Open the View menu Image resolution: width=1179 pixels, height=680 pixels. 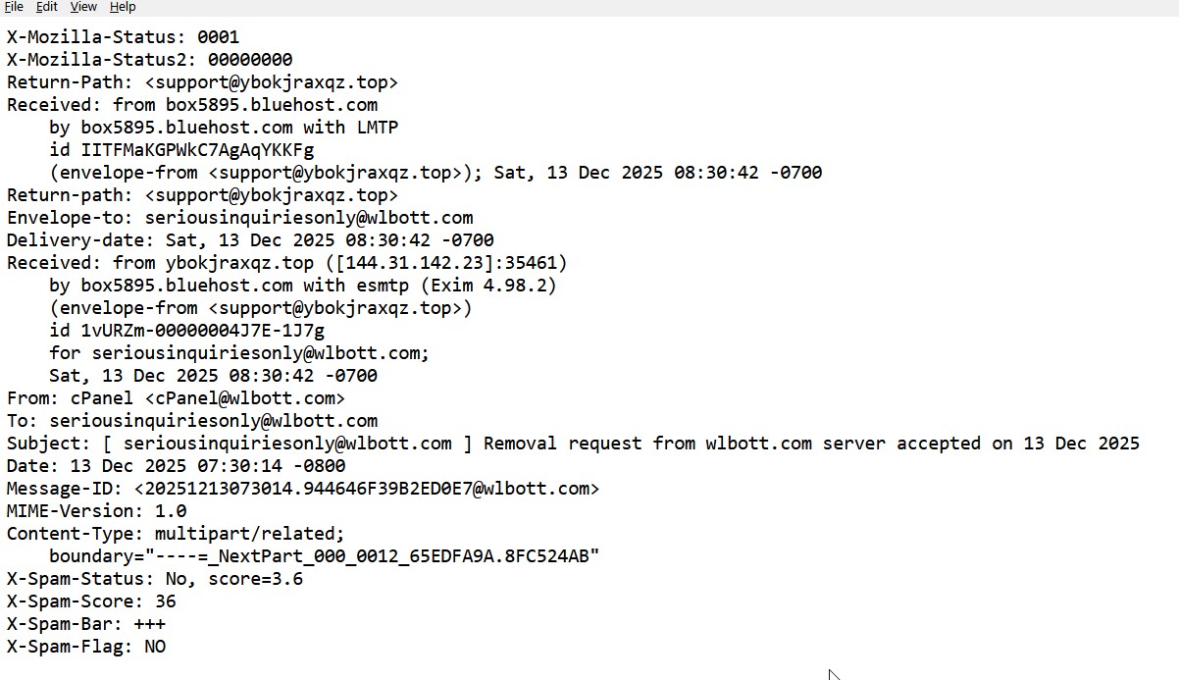tap(83, 7)
